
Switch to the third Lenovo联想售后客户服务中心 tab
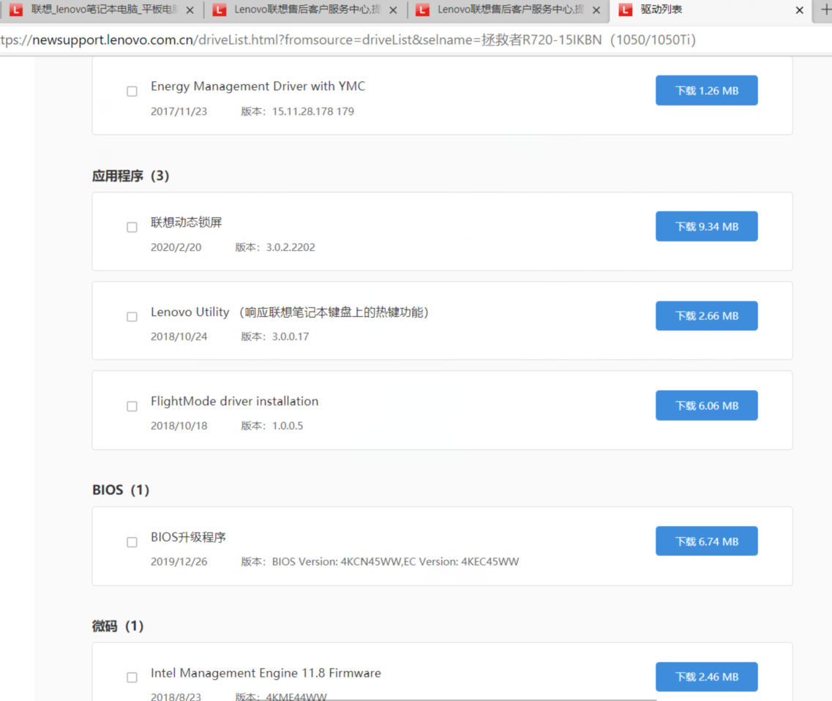(x=509, y=10)
